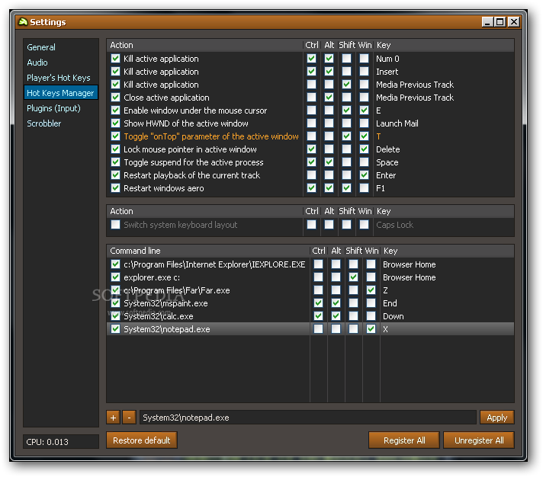Image resolution: width=543 pixels, height=477 pixels.
Task: Click the Apply button
Action: click(497, 418)
